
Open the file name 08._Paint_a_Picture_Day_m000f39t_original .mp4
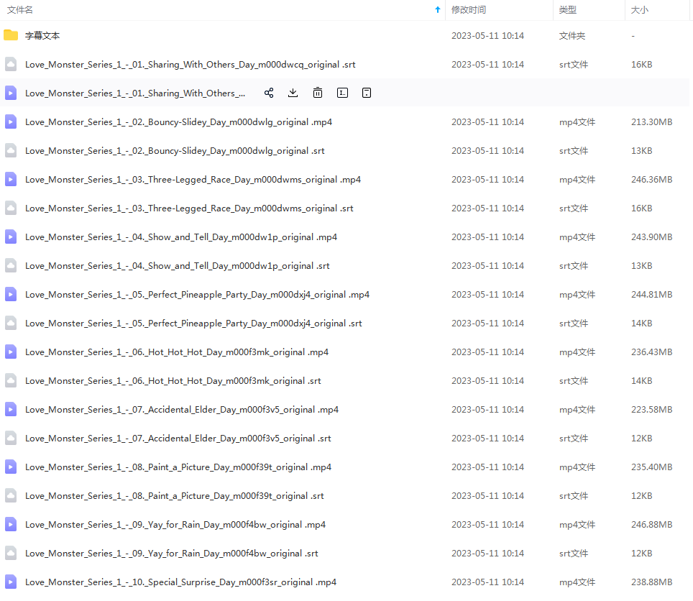178,467
